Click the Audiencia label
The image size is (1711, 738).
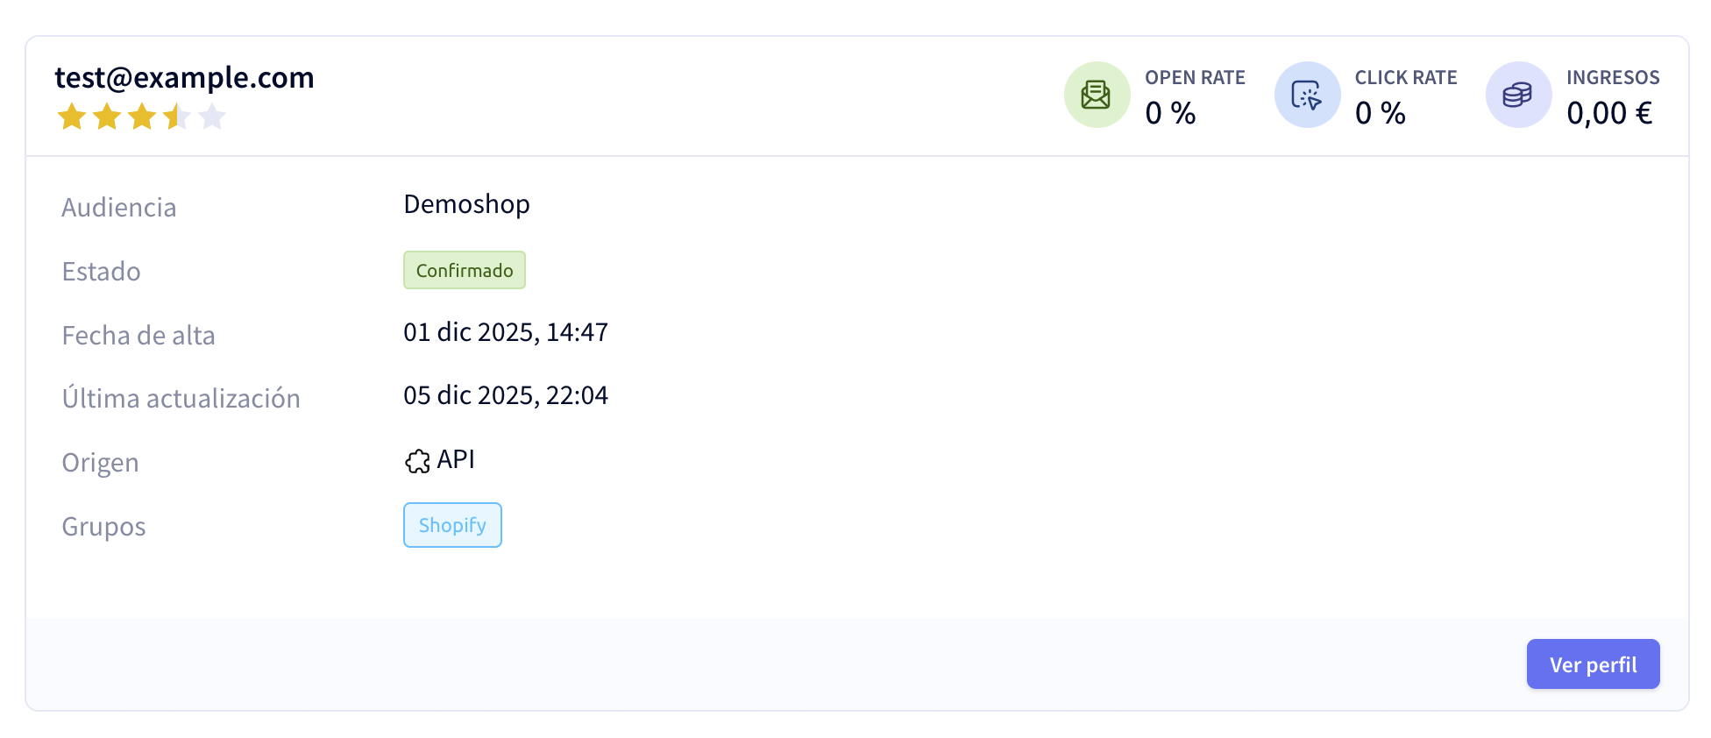click(119, 208)
